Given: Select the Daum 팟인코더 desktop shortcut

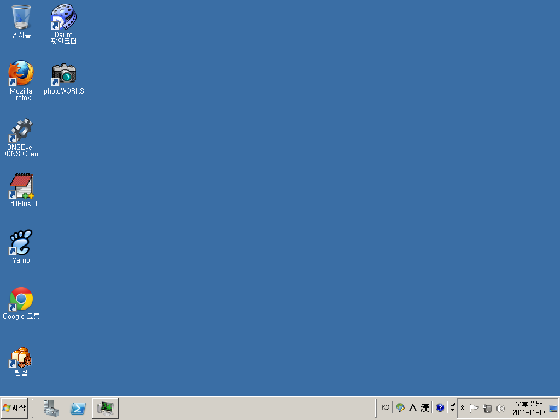Looking at the screenshot, I should [63, 24].
